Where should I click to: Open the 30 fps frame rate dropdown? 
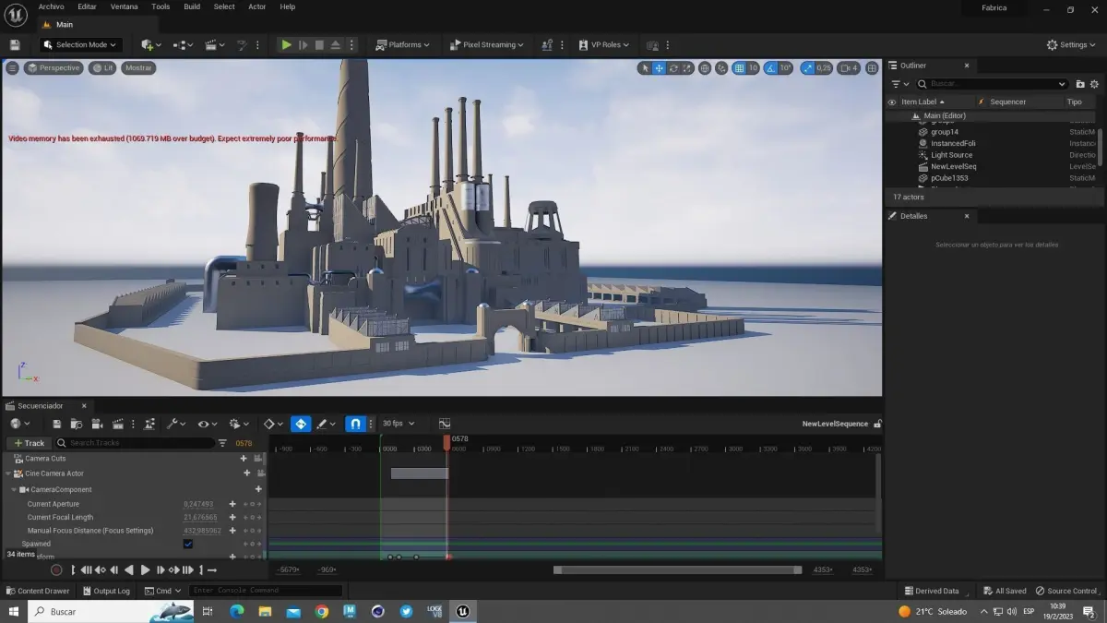click(399, 424)
